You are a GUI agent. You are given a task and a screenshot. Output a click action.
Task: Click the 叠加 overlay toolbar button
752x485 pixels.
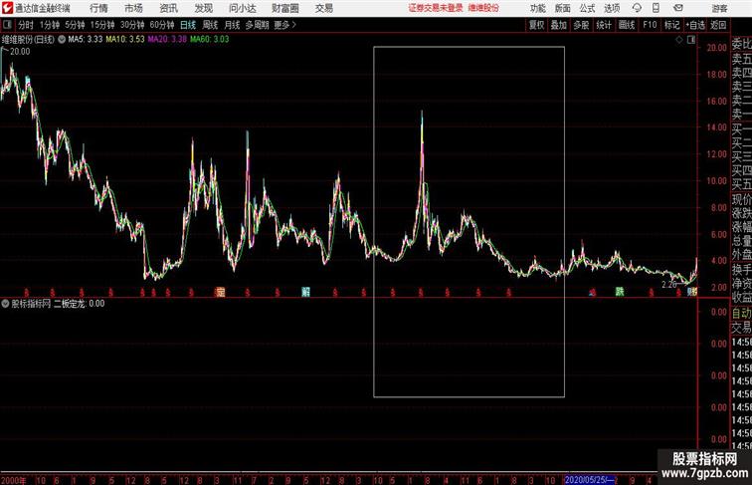pos(559,25)
